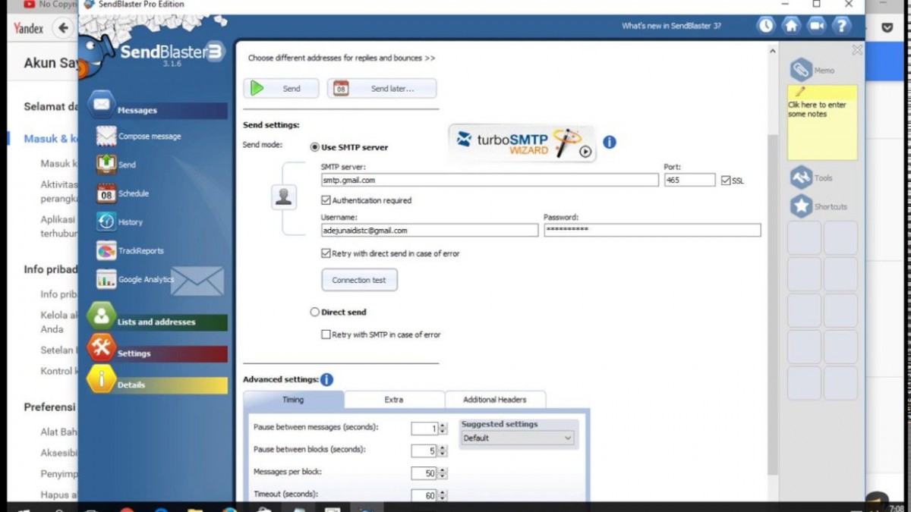Open the Schedule calendar icon
This screenshot has width=911, height=512.
[x=106, y=194]
